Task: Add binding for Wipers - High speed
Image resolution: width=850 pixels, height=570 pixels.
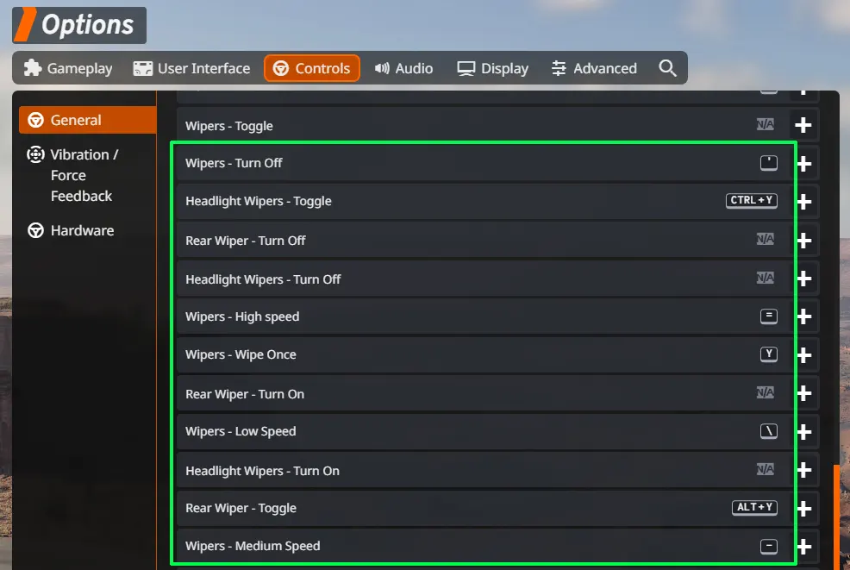Action: [x=804, y=316]
